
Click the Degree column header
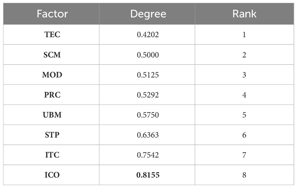tap(148, 14)
